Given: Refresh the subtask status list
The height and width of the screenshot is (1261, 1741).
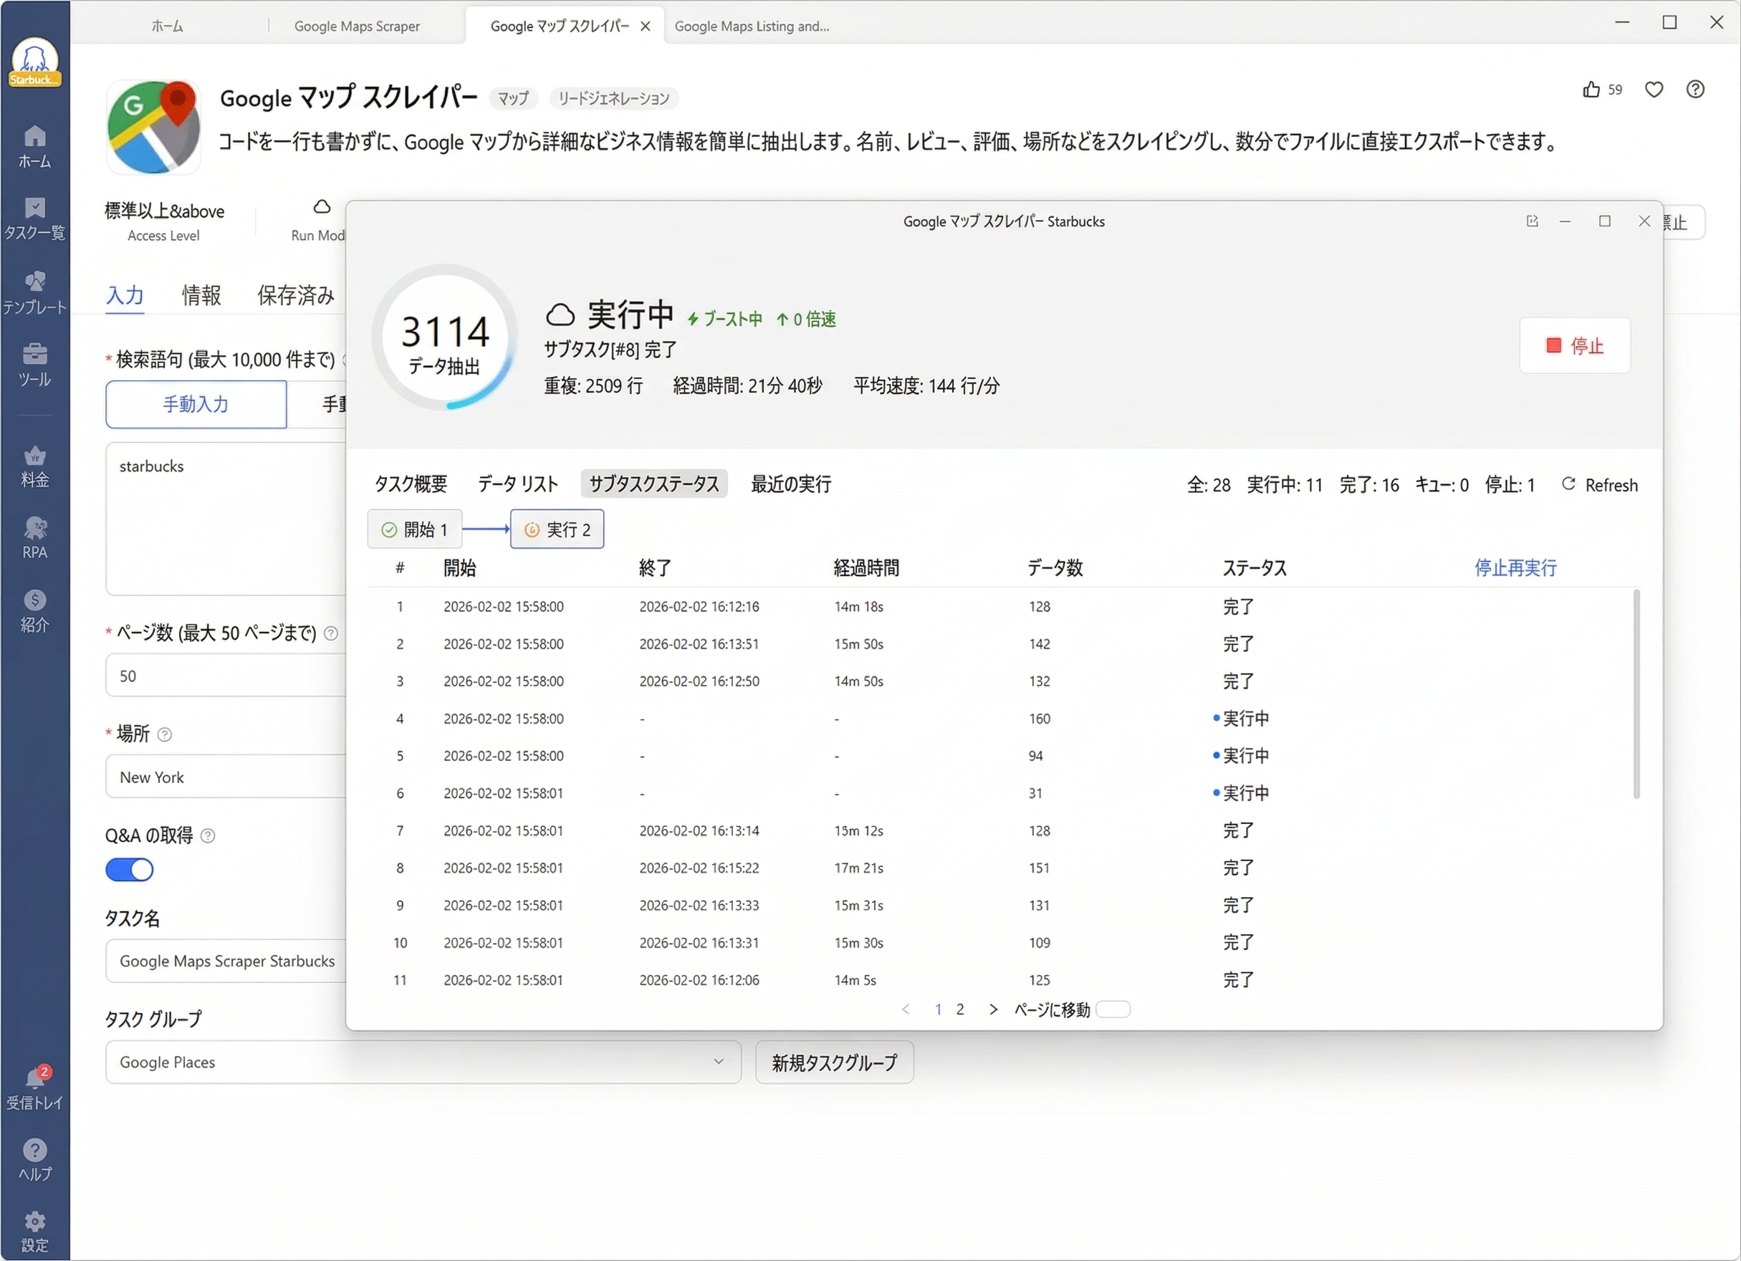Looking at the screenshot, I should (1599, 484).
